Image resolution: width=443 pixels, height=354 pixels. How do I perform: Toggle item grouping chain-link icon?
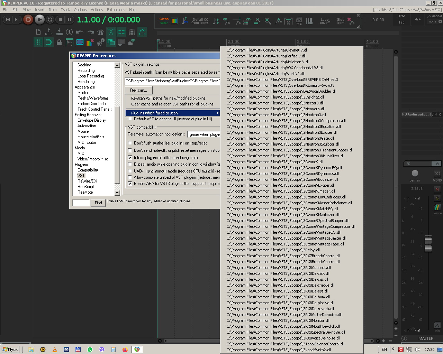click(121, 32)
